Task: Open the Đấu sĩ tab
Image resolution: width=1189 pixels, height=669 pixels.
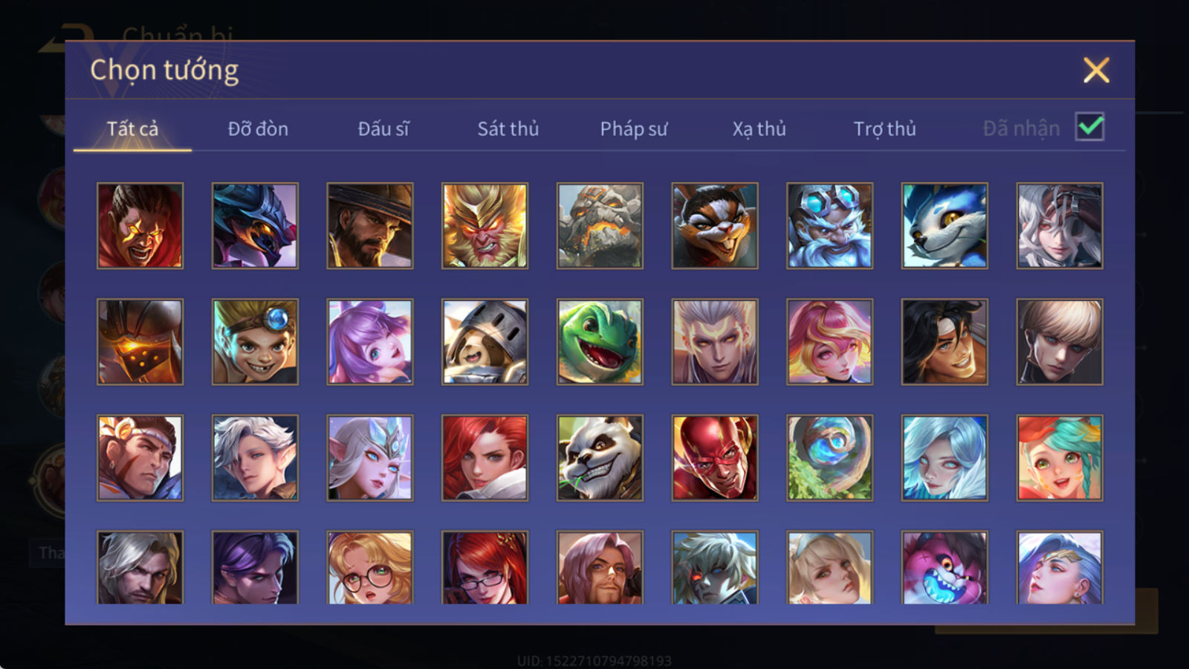Action: coord(383,129)
